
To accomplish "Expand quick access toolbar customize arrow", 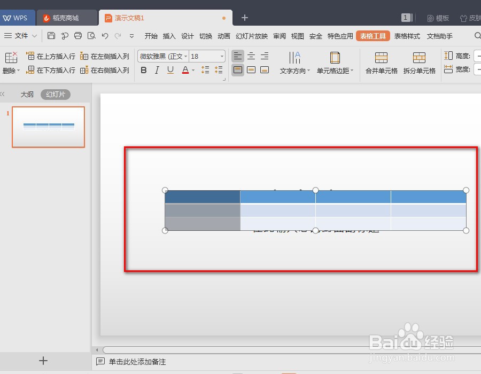I will pos(131,36).
